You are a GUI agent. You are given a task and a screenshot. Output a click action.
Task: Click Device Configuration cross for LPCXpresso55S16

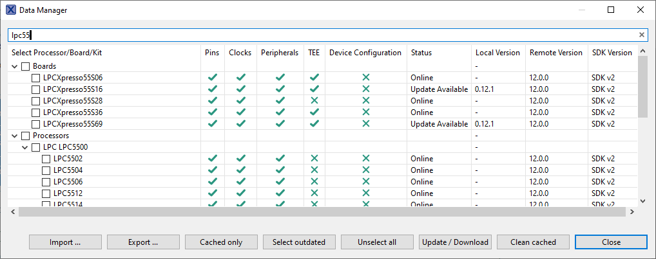coord(365,89)
